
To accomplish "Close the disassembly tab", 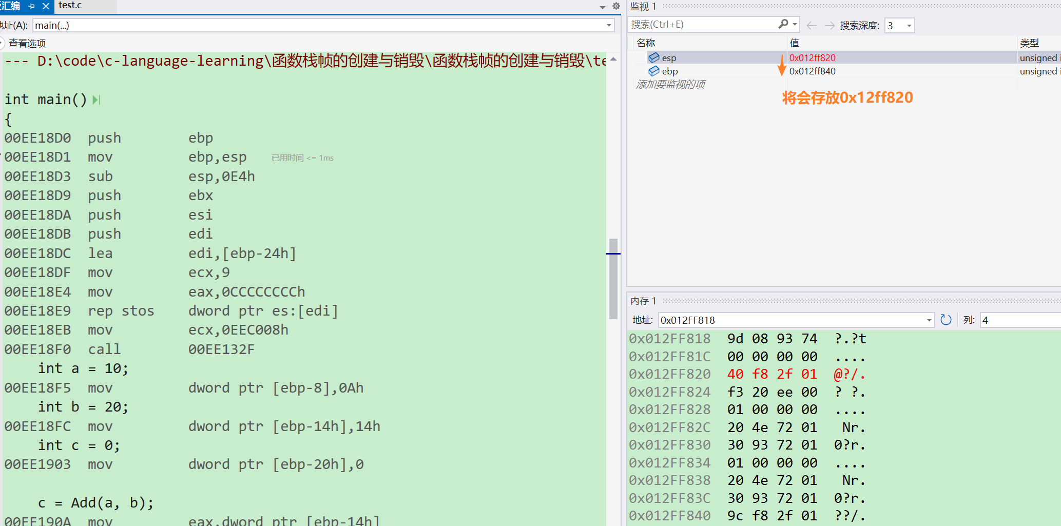I will [x=46, y=6].
